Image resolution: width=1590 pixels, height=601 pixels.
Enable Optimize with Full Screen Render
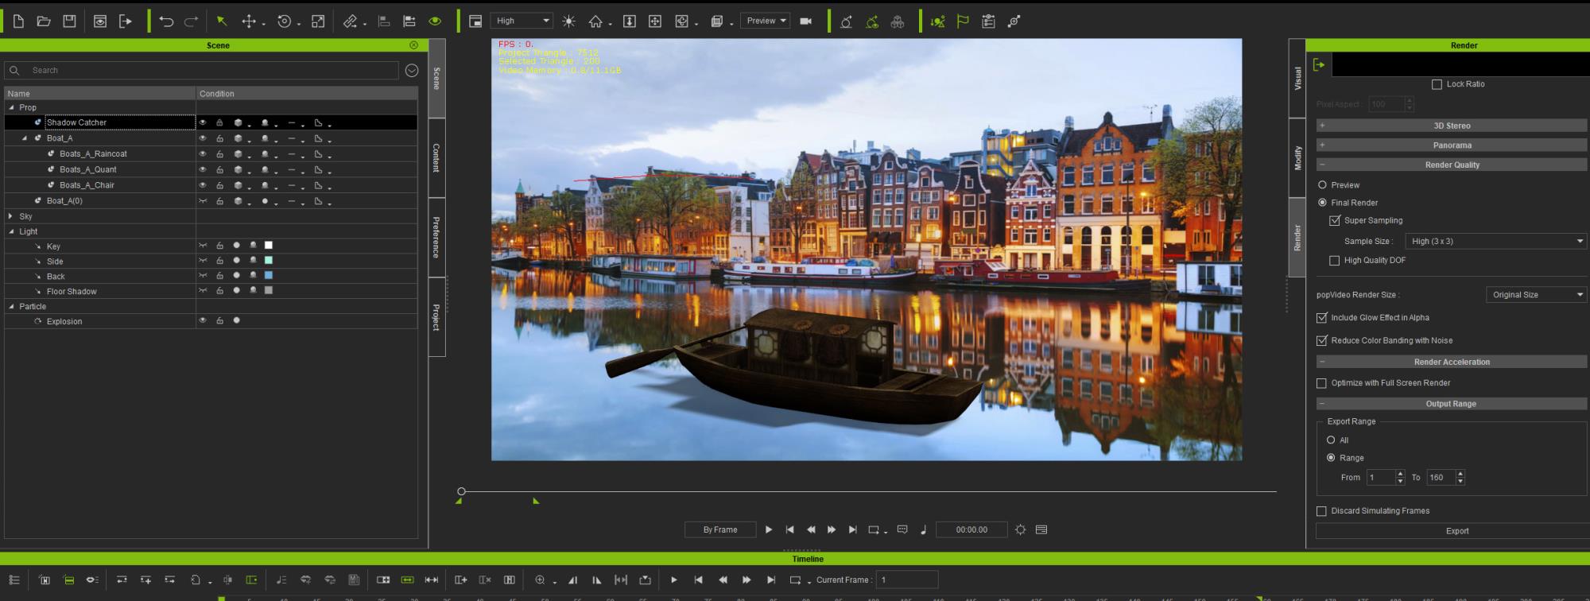[x=1322, y=383]
